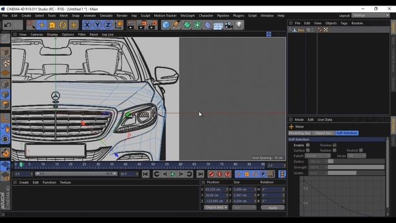Click the Rotation H input field
Image resolution: width=396 pixels, height=223 pixels.
[273, 190]
